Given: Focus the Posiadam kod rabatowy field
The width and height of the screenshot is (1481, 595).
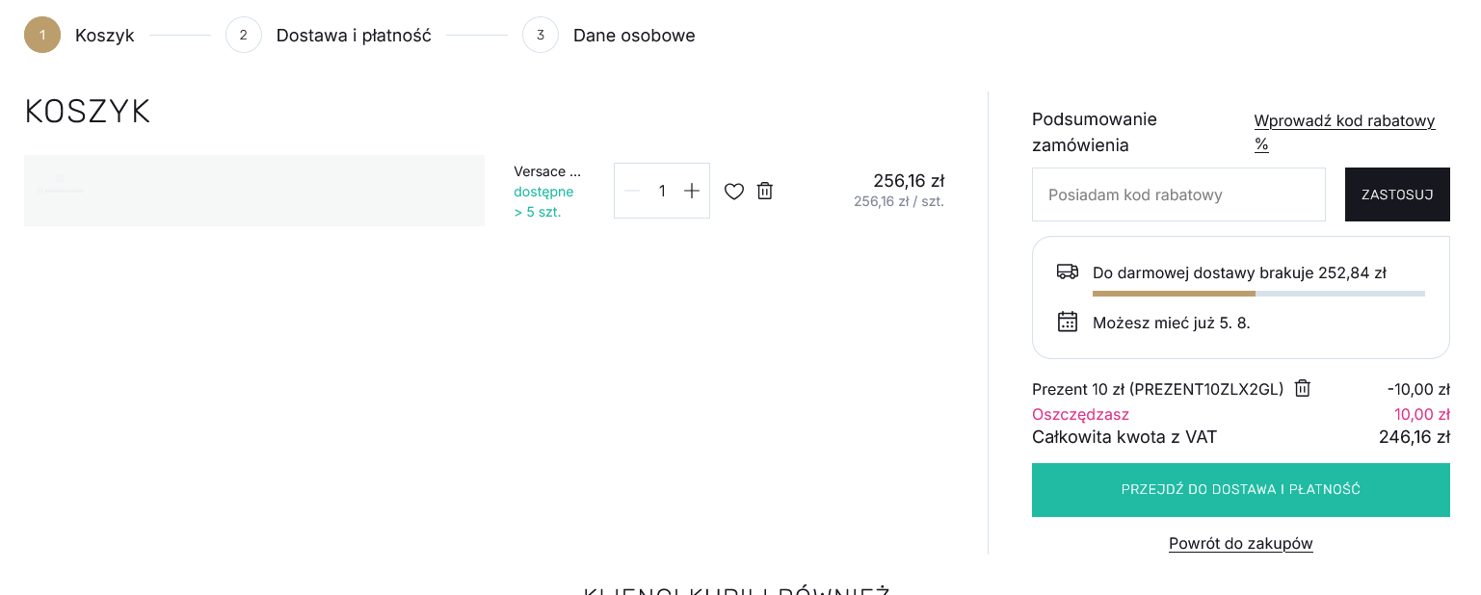Looking at the screenshot, I should click(x=1178, y=194).
